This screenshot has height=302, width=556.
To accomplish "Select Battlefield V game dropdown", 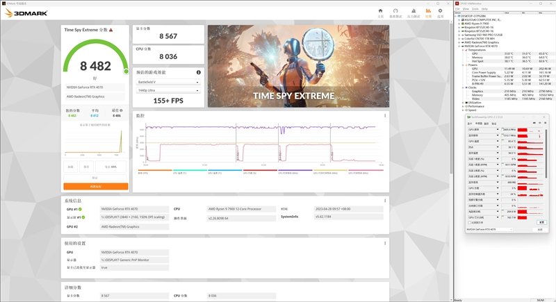I will pyautogui.click(x=168, y=82).
